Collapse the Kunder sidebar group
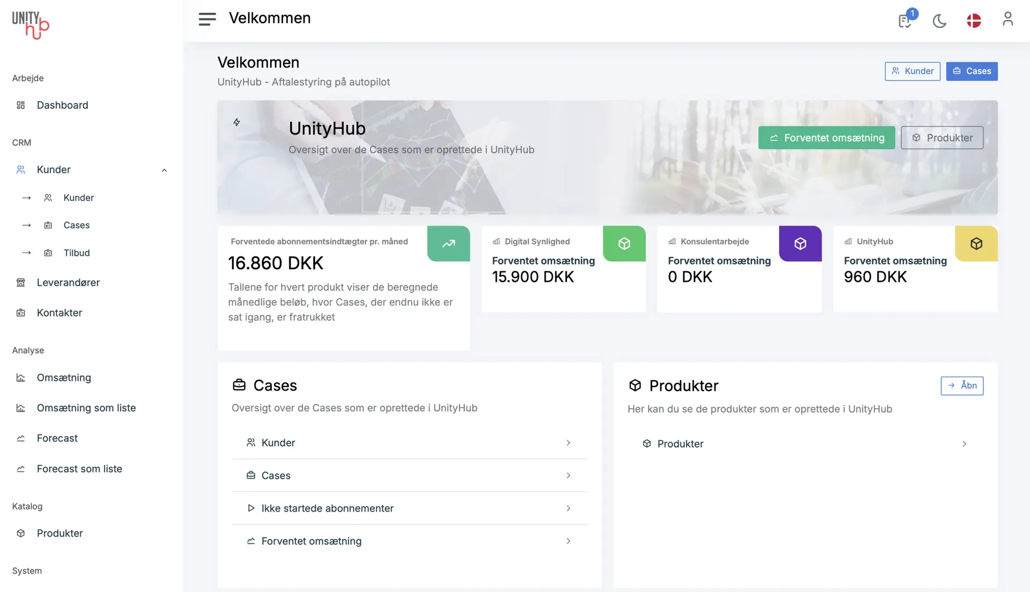The image size is (1030, 592). (164, 170)
